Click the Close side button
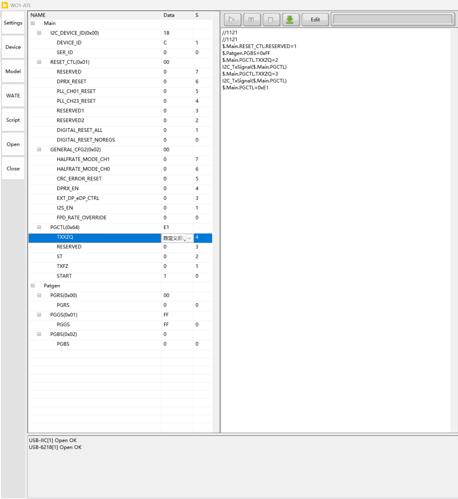 coord(13,168)
